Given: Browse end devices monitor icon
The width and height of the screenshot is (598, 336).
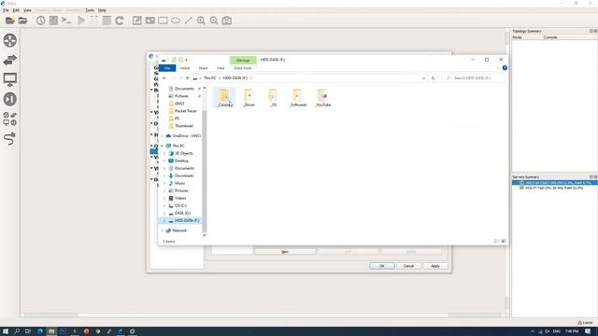Looking at the screenshot, I should pyautogui.click(x=10, y=79).
